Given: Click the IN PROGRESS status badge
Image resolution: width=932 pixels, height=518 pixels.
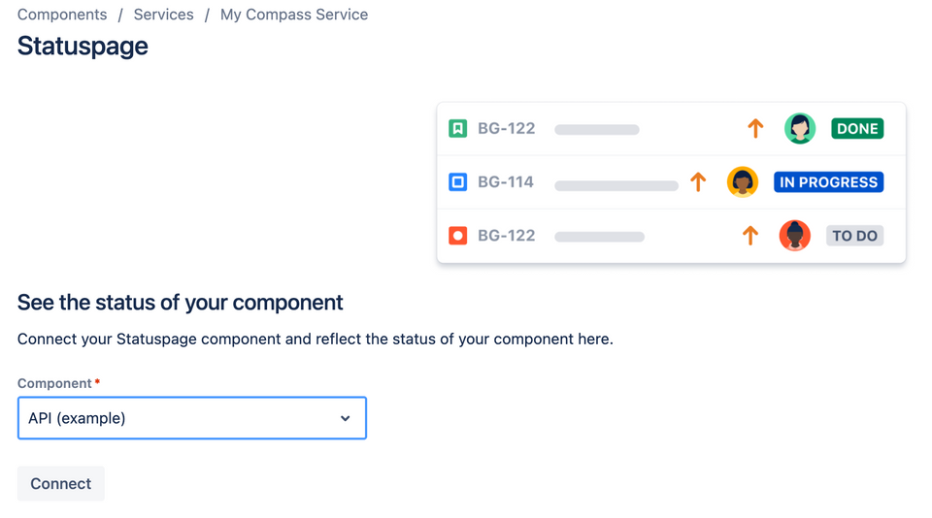Looking at the screenshot, I should tap(828, 181).
